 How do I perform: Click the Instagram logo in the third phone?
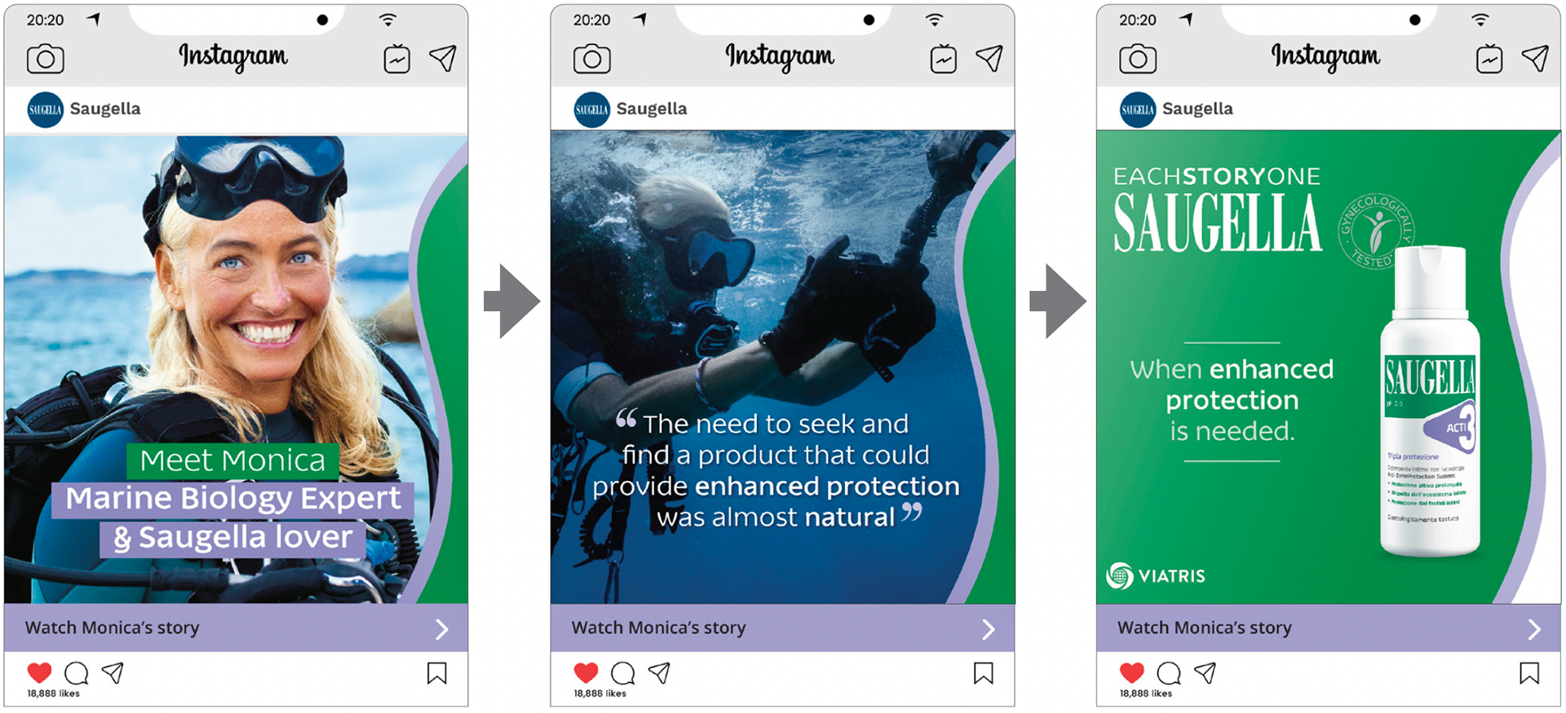pos(1325,56)
